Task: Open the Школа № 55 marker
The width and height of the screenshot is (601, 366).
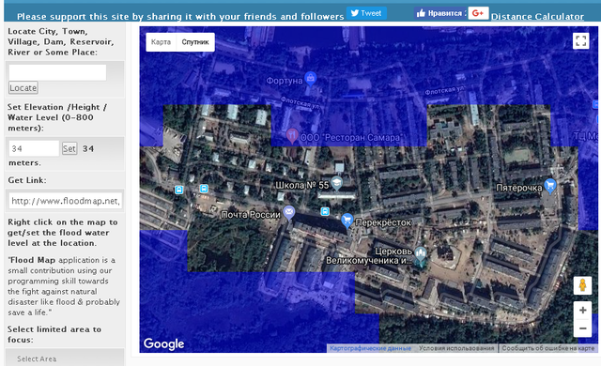Action: pos(336,183)
